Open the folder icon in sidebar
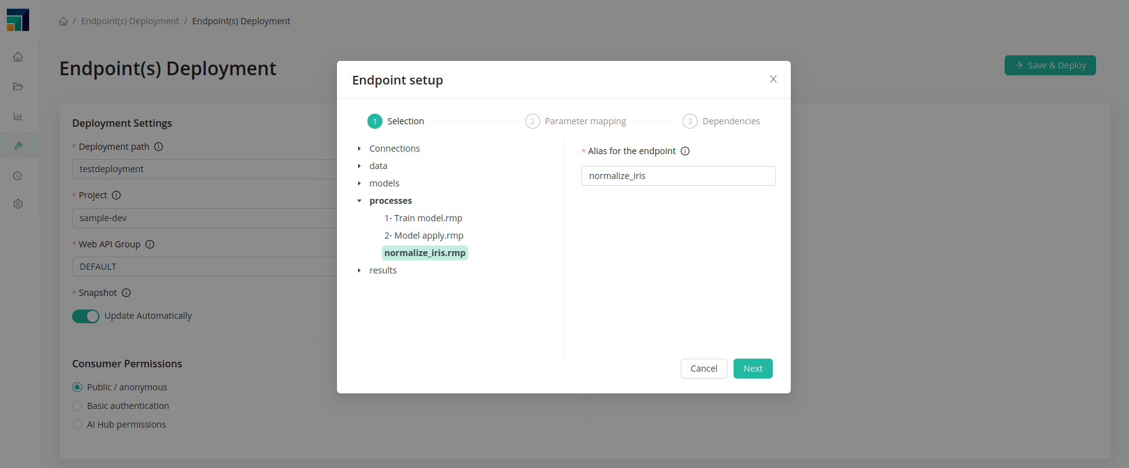Screen dimensions: 1129x468 pos(18,86)
